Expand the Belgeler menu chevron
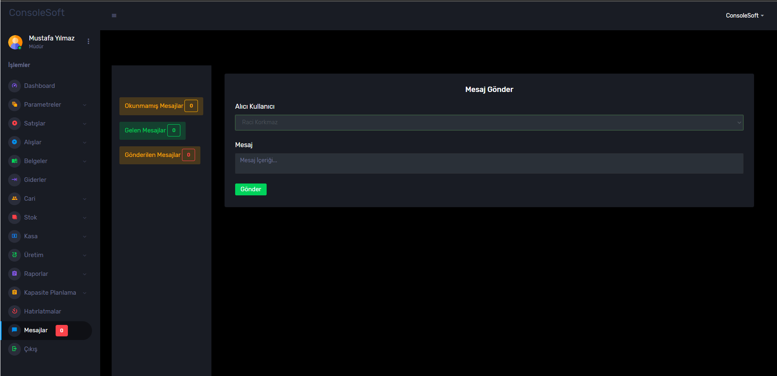 click(85, 161)
